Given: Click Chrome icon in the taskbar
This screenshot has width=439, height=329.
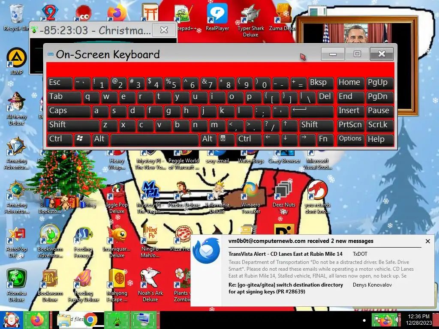Looking at the screenshot, I should pos(90,320).
